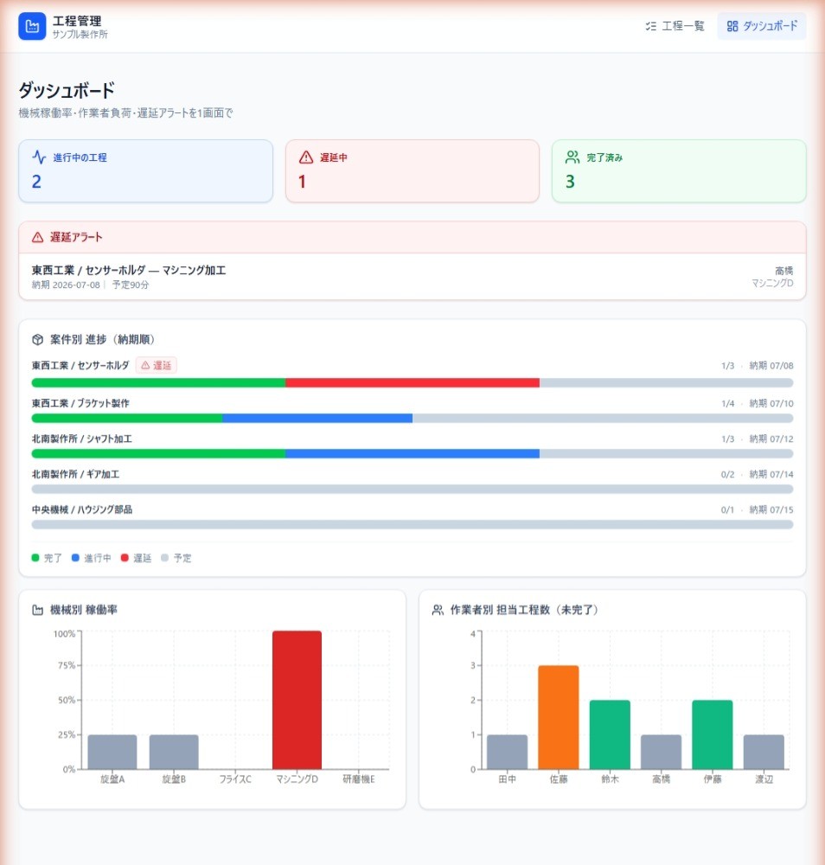
Task: Switch to the ダッシュボード tab
Action: point(762,26)
